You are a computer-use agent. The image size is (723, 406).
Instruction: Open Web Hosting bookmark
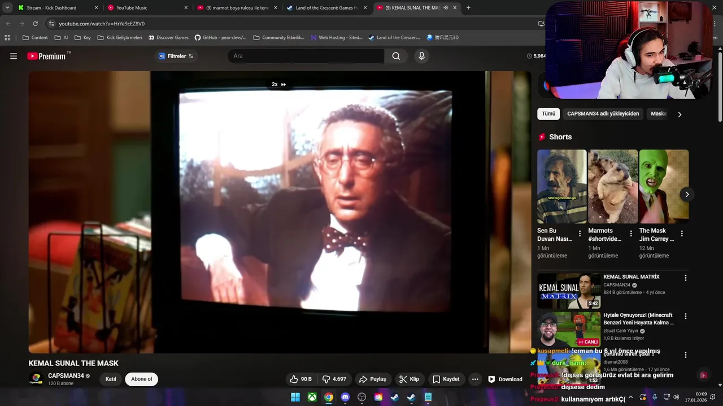click(336, 38)
